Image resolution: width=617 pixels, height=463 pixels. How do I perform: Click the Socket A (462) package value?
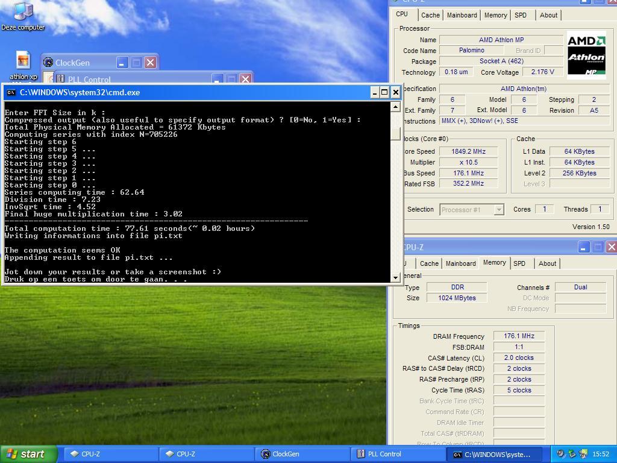point(501,61)
